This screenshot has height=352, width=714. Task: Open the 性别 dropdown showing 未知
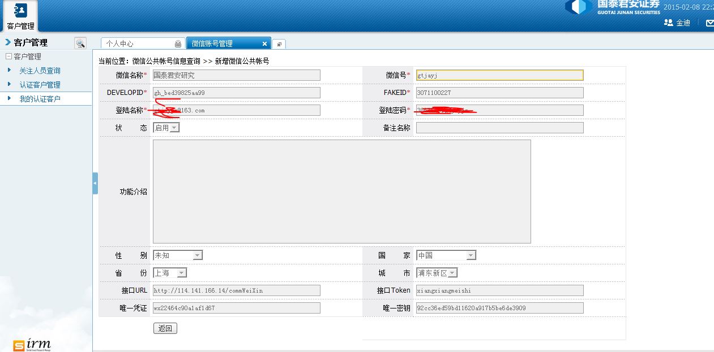tap(177, 255)
